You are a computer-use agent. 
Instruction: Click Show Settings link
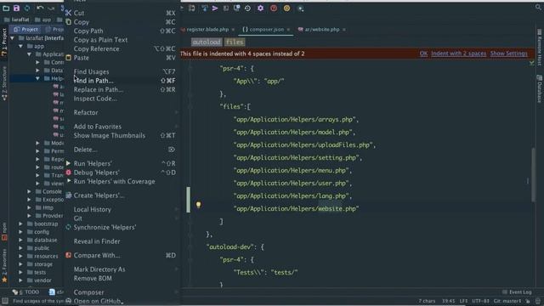[x=508, y=54]
